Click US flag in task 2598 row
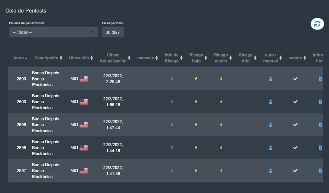 83,148
